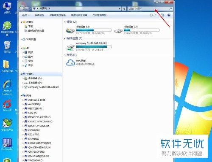Screen dimensions: 212x162
Task: Refresh the address bar location
Action: 124,8
